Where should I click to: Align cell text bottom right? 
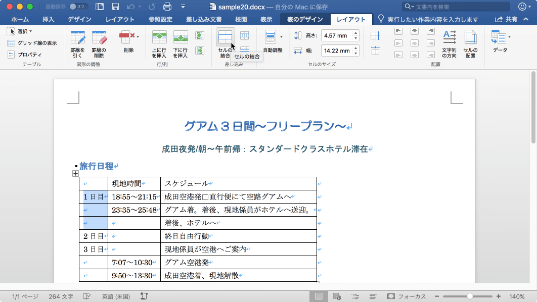tap(431, 55)
